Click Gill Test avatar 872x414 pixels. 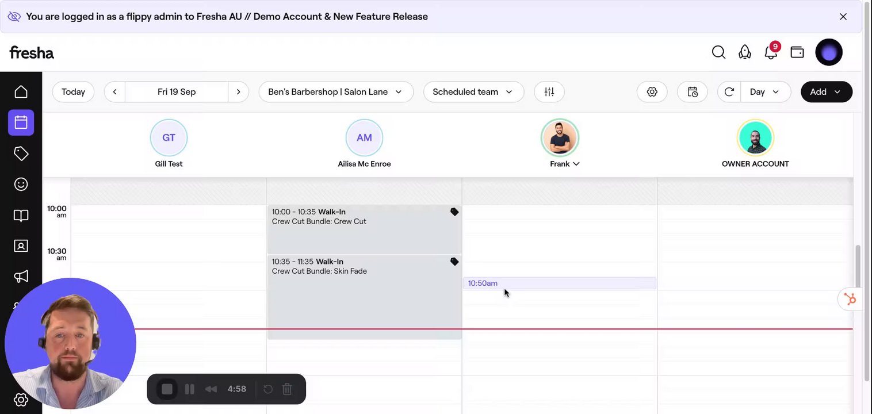(169, 137)
